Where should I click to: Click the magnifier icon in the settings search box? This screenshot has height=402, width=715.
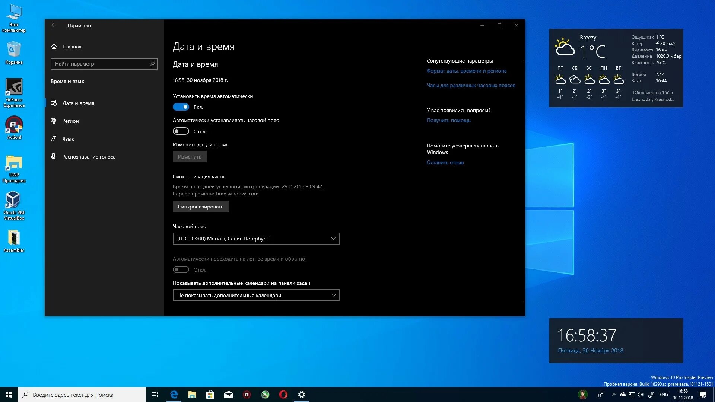pos(152,64)
